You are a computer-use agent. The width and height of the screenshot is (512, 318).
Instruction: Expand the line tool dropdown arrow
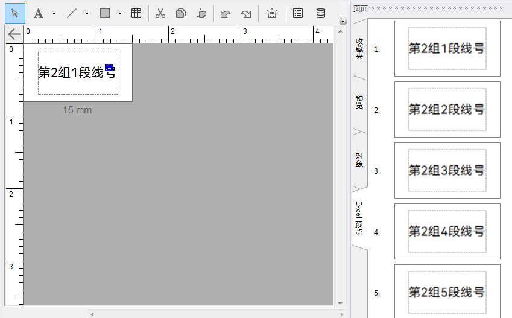(x=87, y=13)
